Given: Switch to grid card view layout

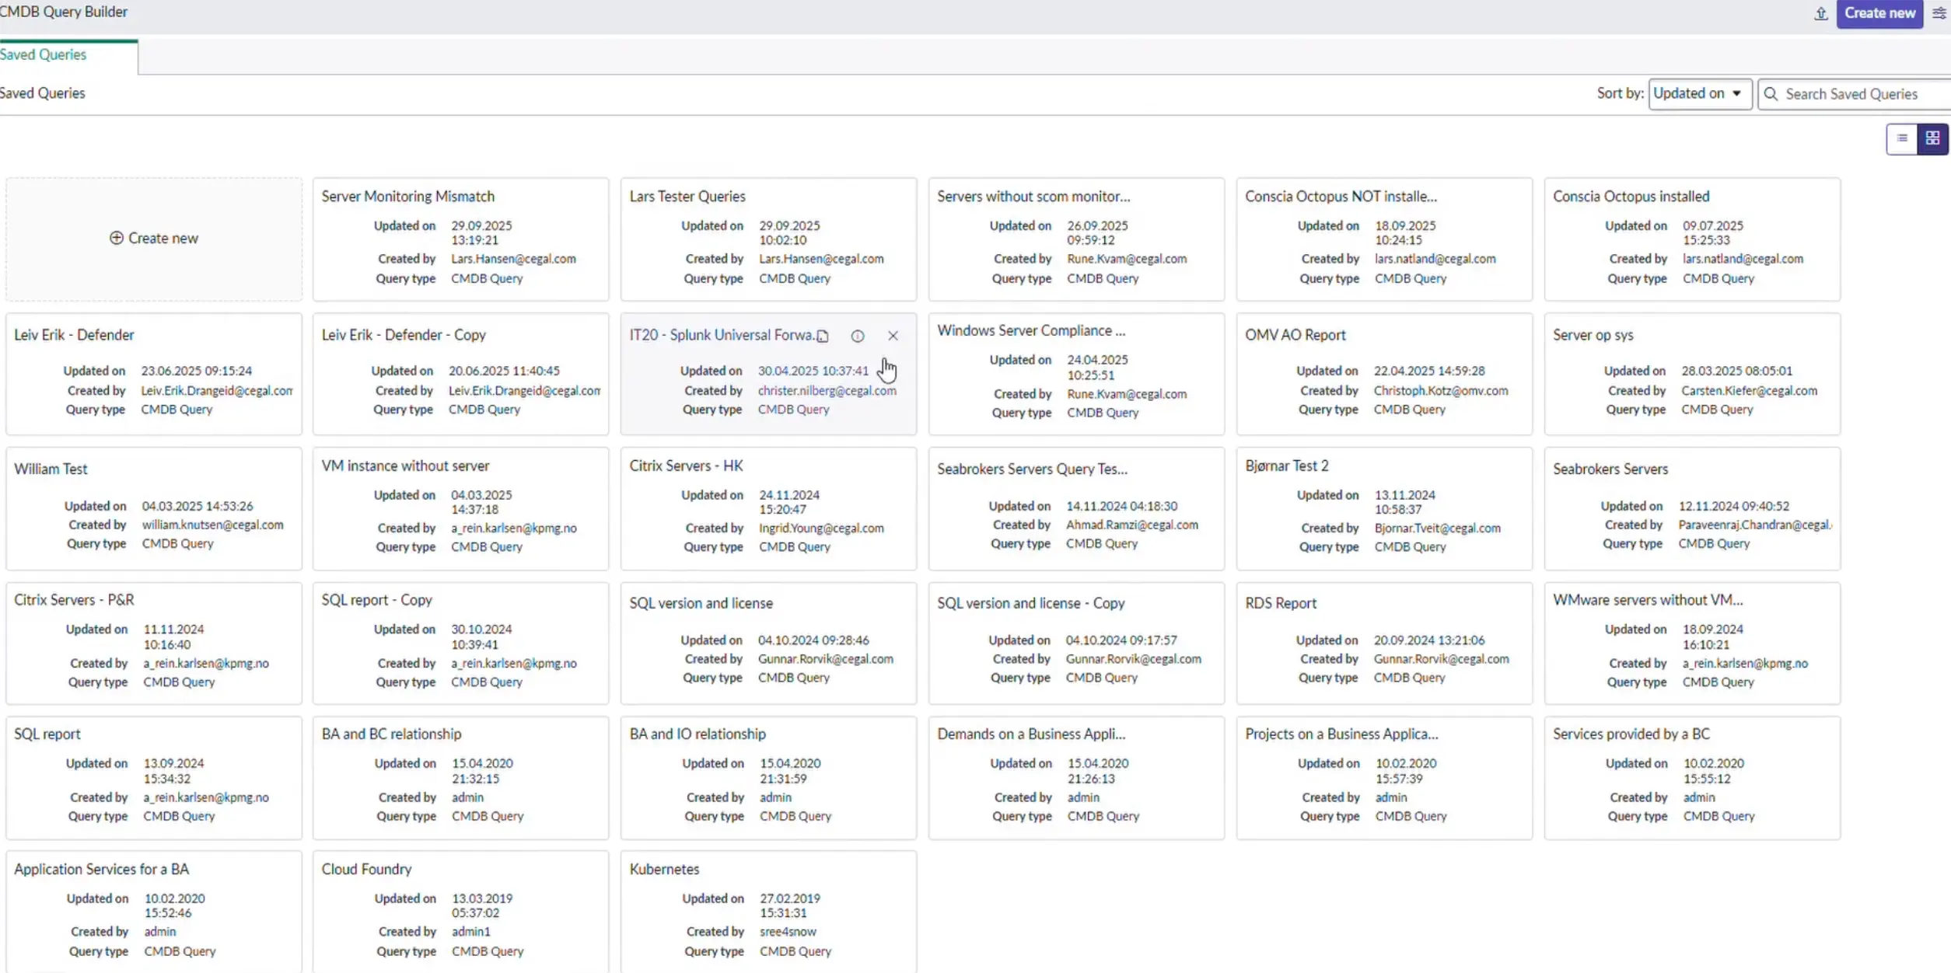Looking at the screenshot, I should click(x=1932, y=139).
